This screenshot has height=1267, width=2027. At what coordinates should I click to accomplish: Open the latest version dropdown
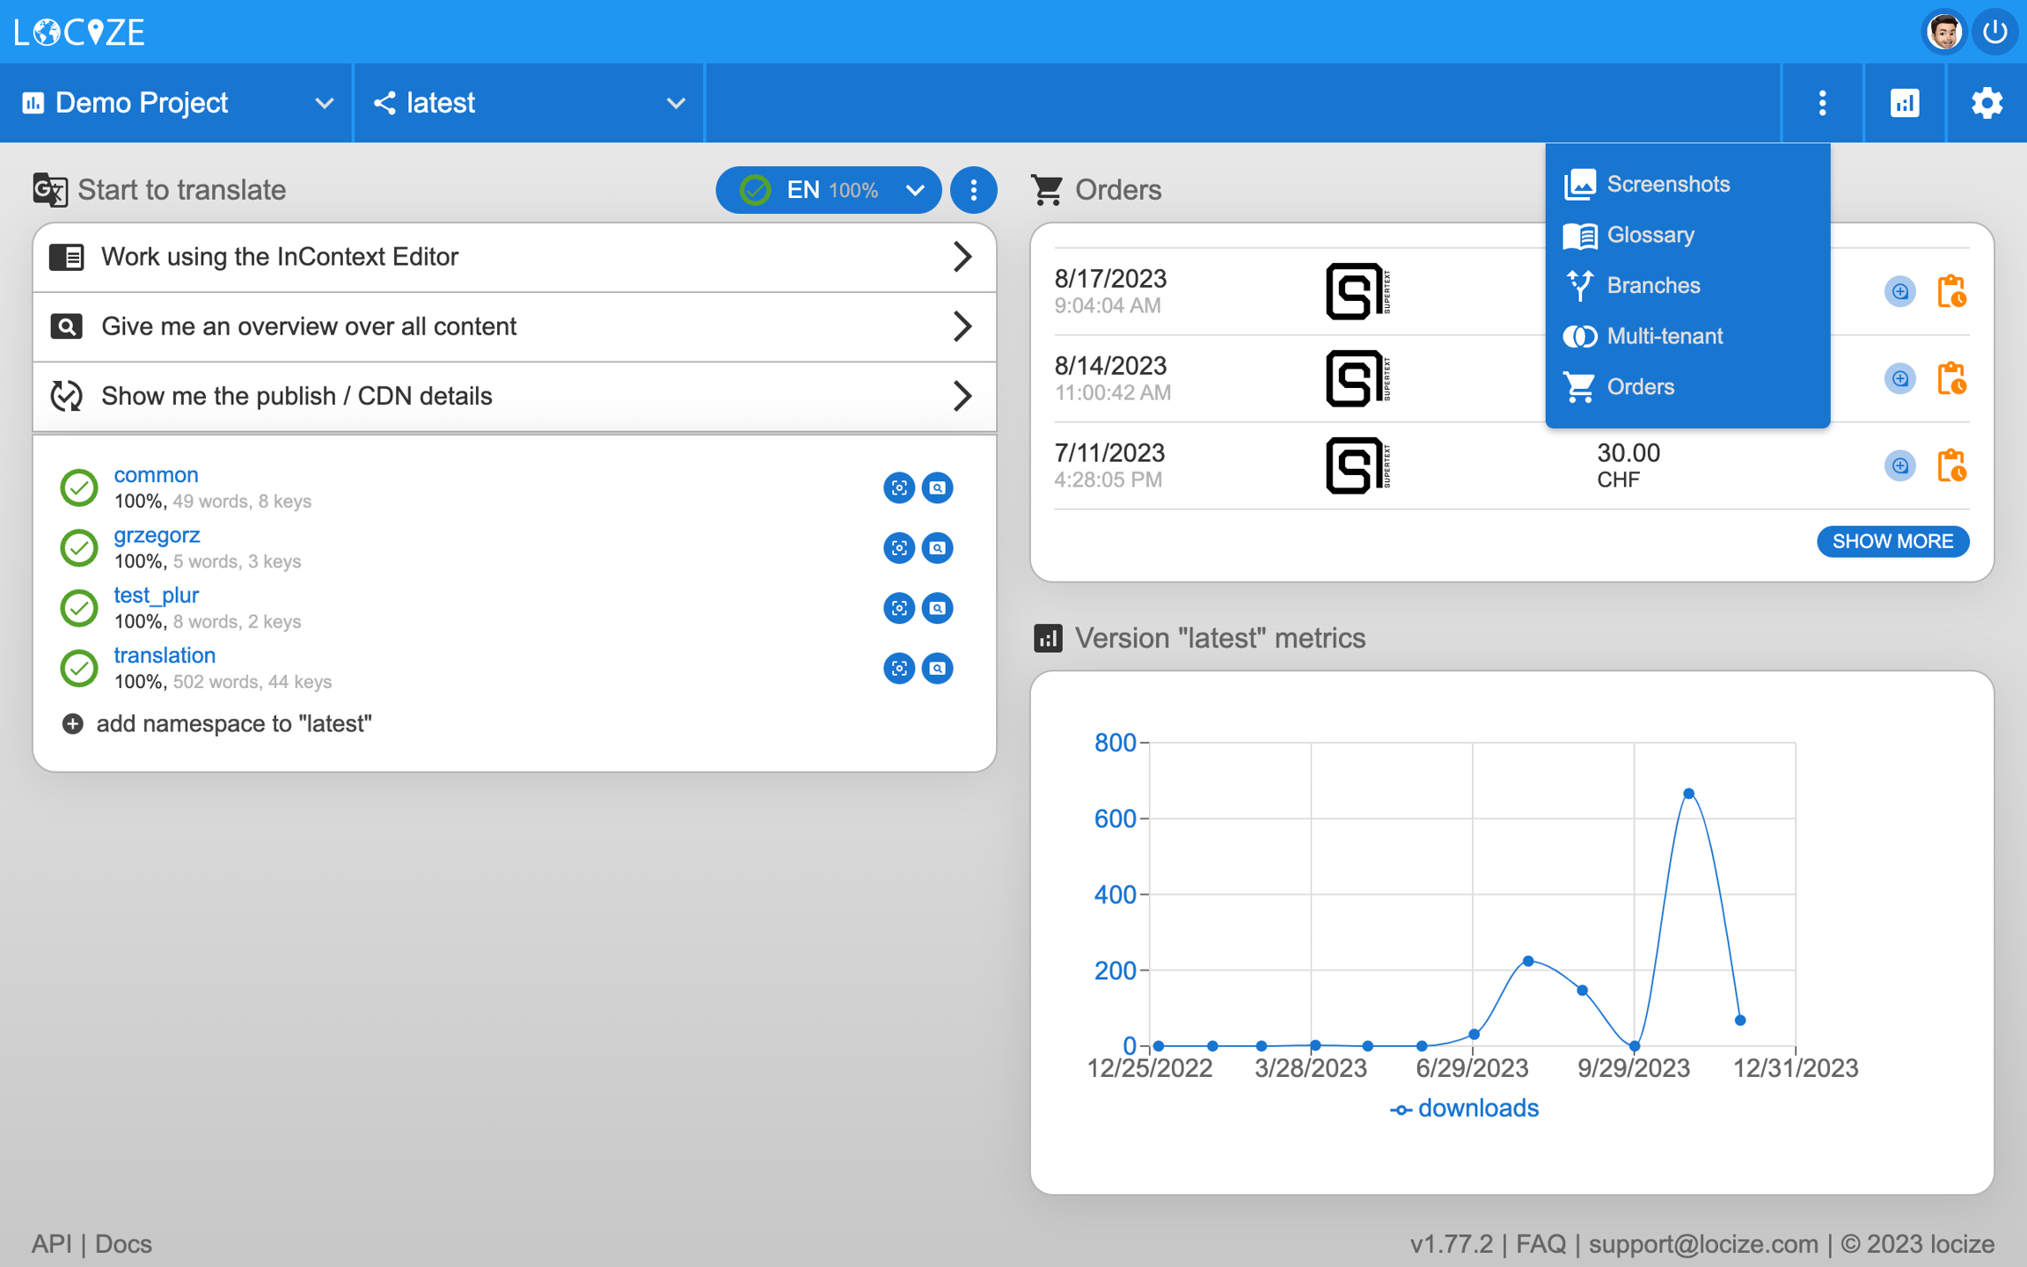528,103
